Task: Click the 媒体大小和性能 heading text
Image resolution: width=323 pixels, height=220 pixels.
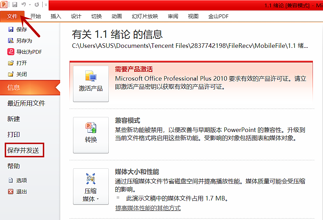Action: pyautogui.click(x=137, y=172)
